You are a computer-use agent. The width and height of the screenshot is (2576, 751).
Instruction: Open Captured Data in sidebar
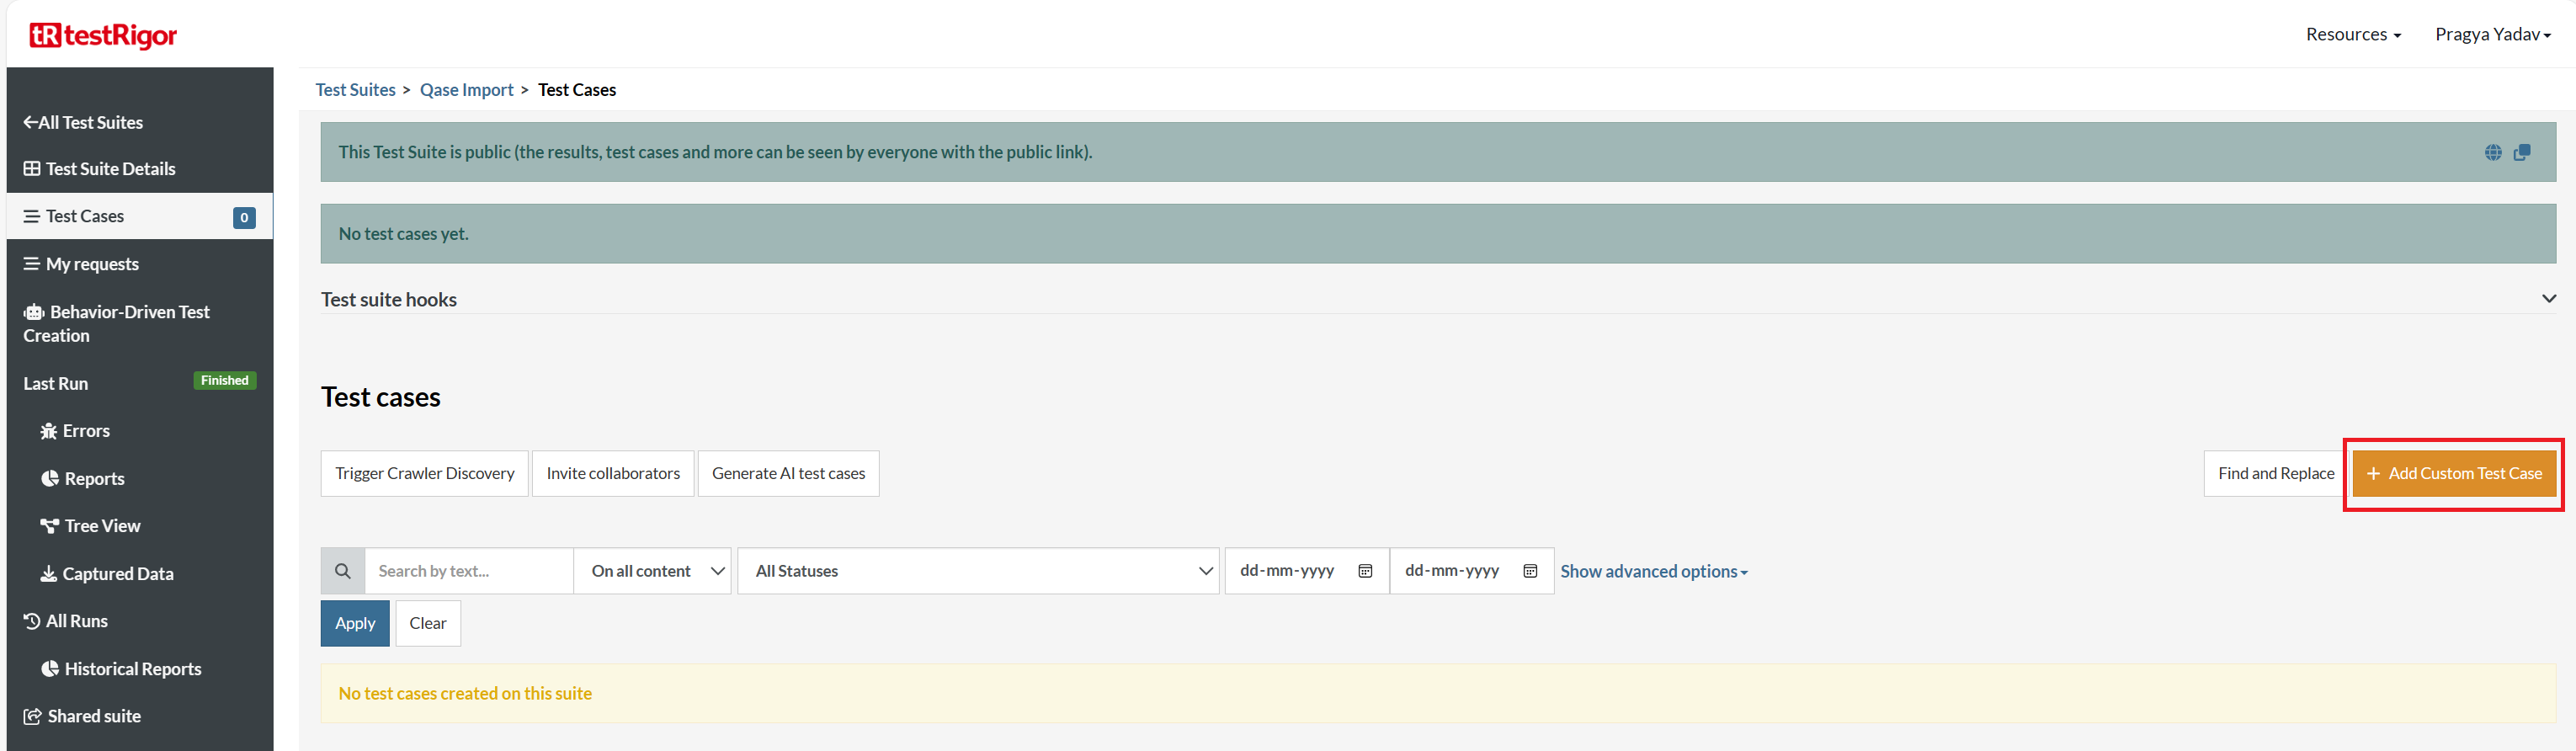point(117,574)
